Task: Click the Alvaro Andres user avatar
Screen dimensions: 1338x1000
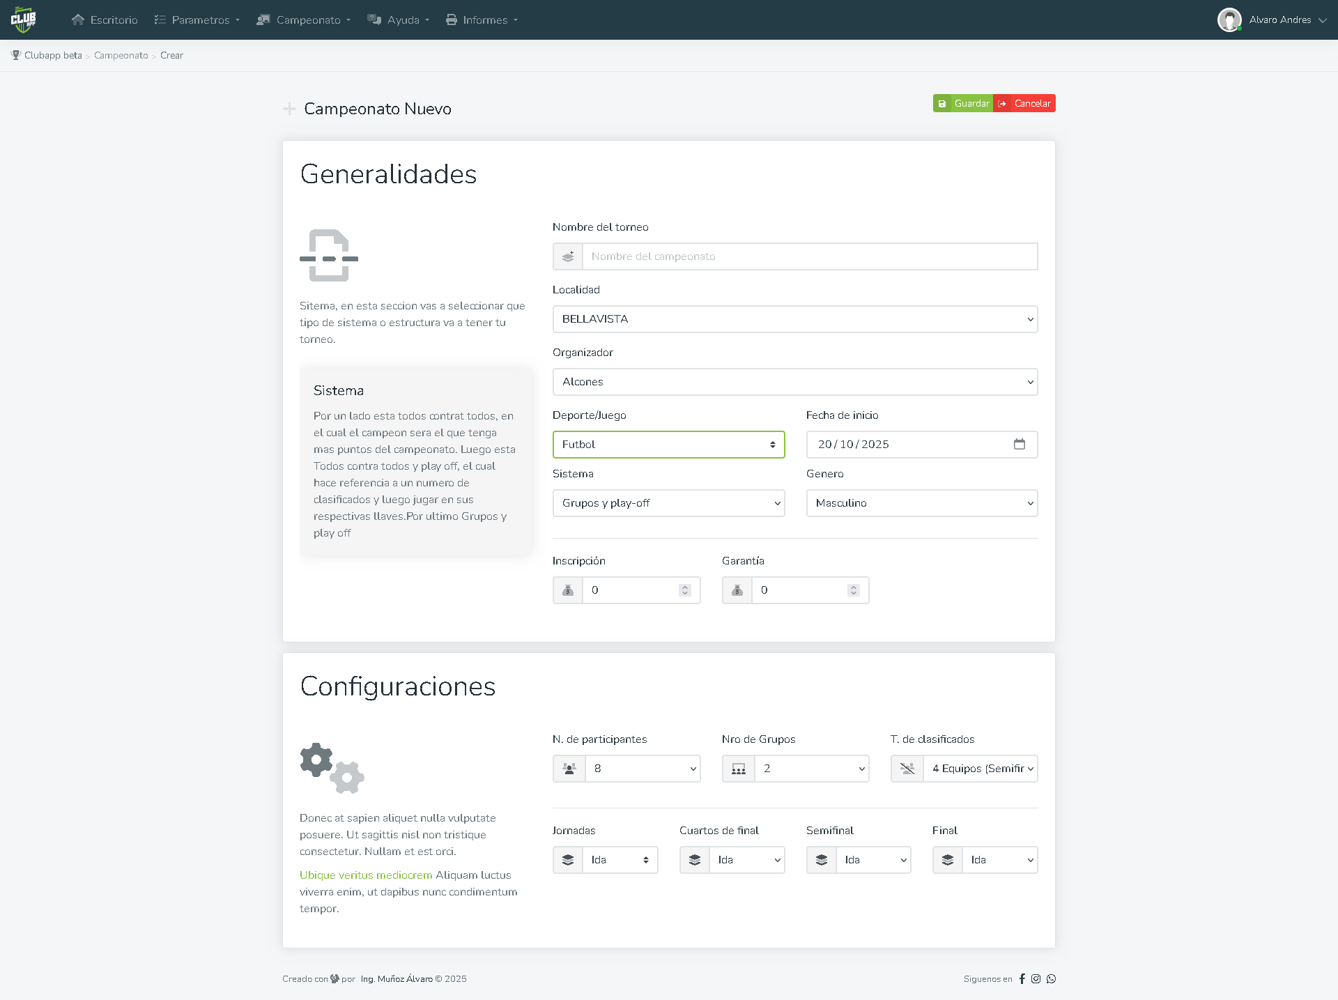Action: click(x=1229, y=20)
